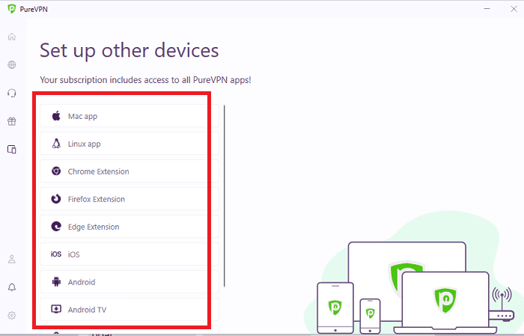Close the PureVPN window

click(514, 9)
